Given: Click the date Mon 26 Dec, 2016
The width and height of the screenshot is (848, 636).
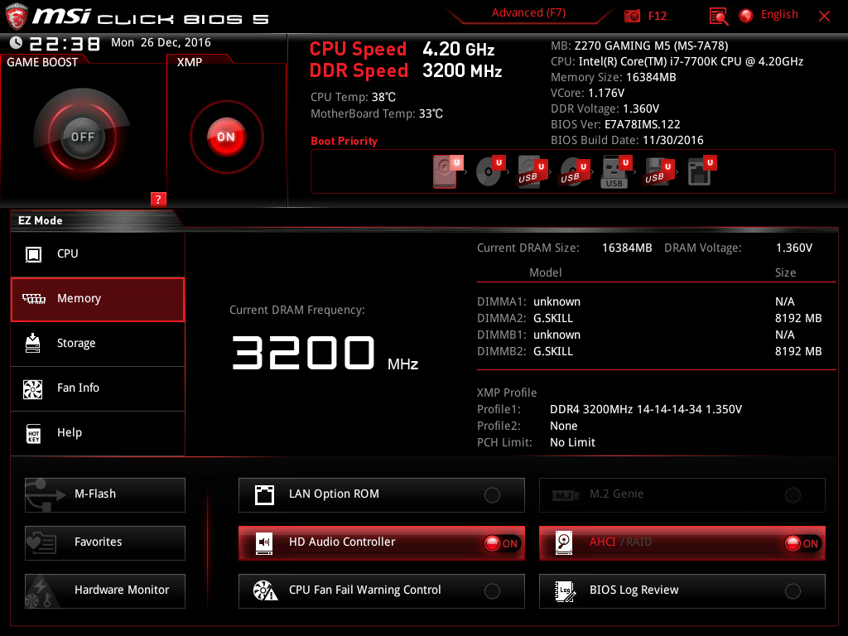Looking at the screenshot, I should 161,42.
